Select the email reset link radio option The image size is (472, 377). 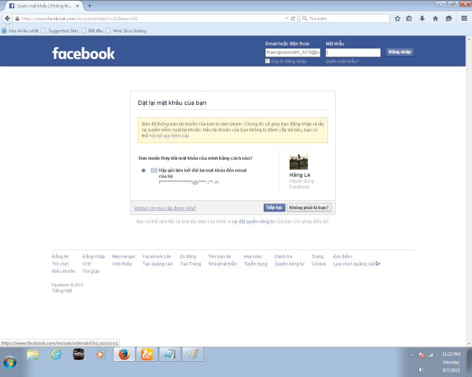coord(143,170)
